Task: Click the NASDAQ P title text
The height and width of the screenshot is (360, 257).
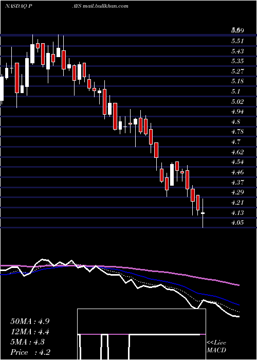Action: (x=19, y=6)
